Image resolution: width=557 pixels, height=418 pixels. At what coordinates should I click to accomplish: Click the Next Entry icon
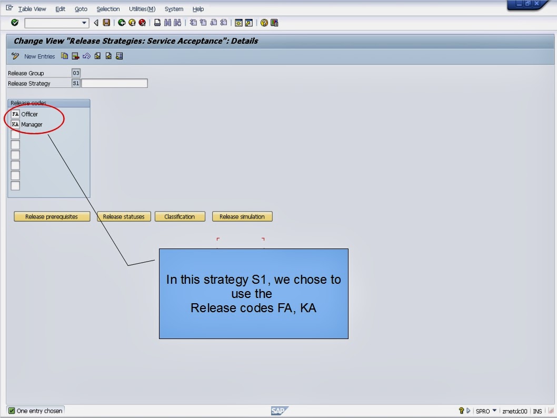pyautogui.click(x=108, y=56)
